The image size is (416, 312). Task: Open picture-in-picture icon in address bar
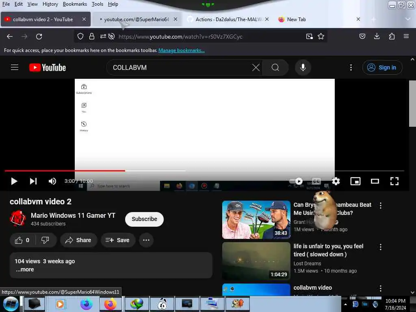click(x=309, y=36)
